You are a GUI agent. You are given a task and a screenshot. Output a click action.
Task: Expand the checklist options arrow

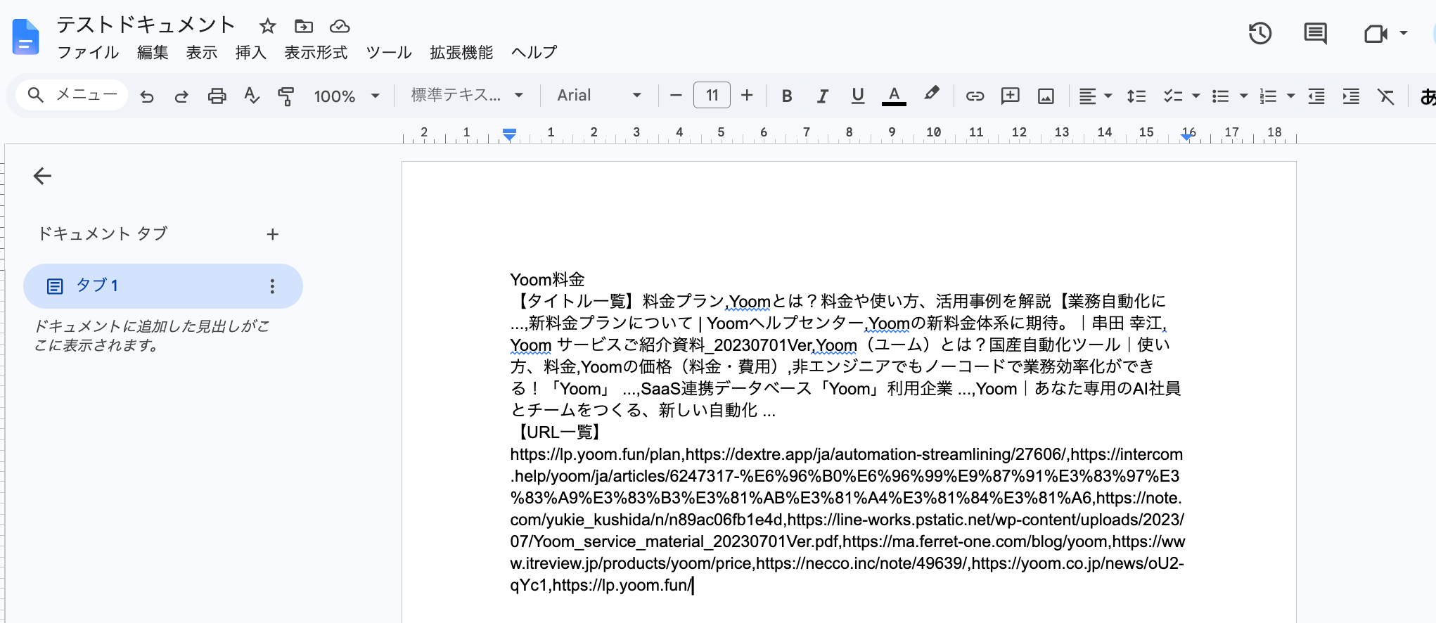(x=1195, y=96)
